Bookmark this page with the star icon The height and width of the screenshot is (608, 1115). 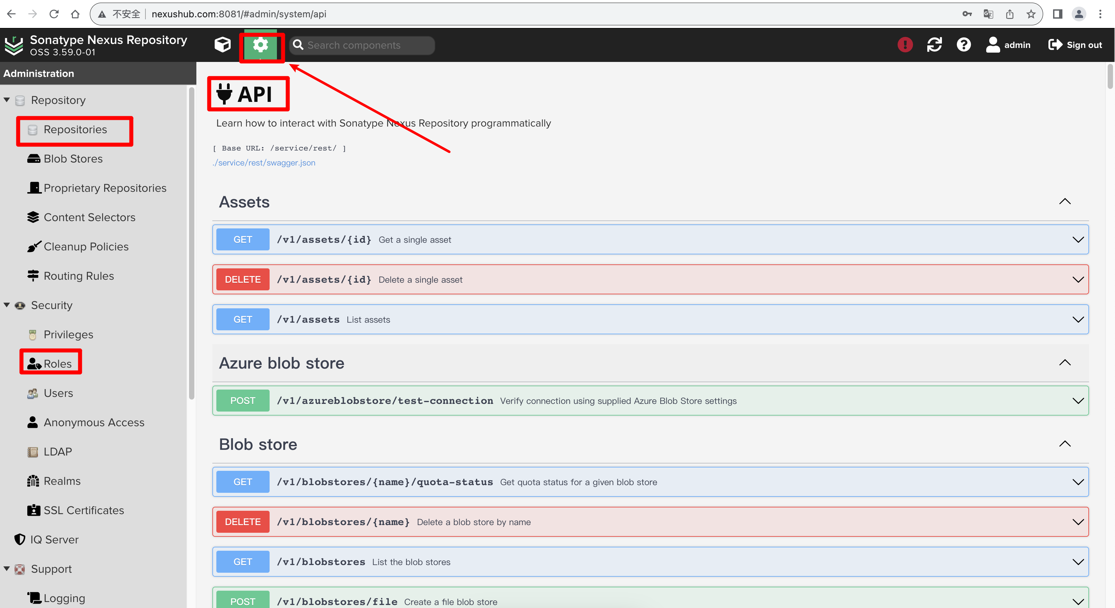[1031, 14]
